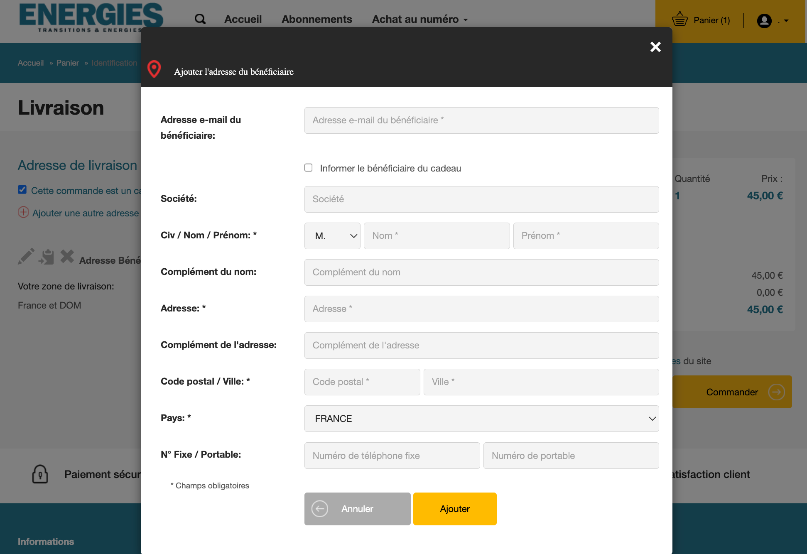The image size is (807, 554).
Task: Click the pencil edit address icon
Action: click(x=26, y=257)
